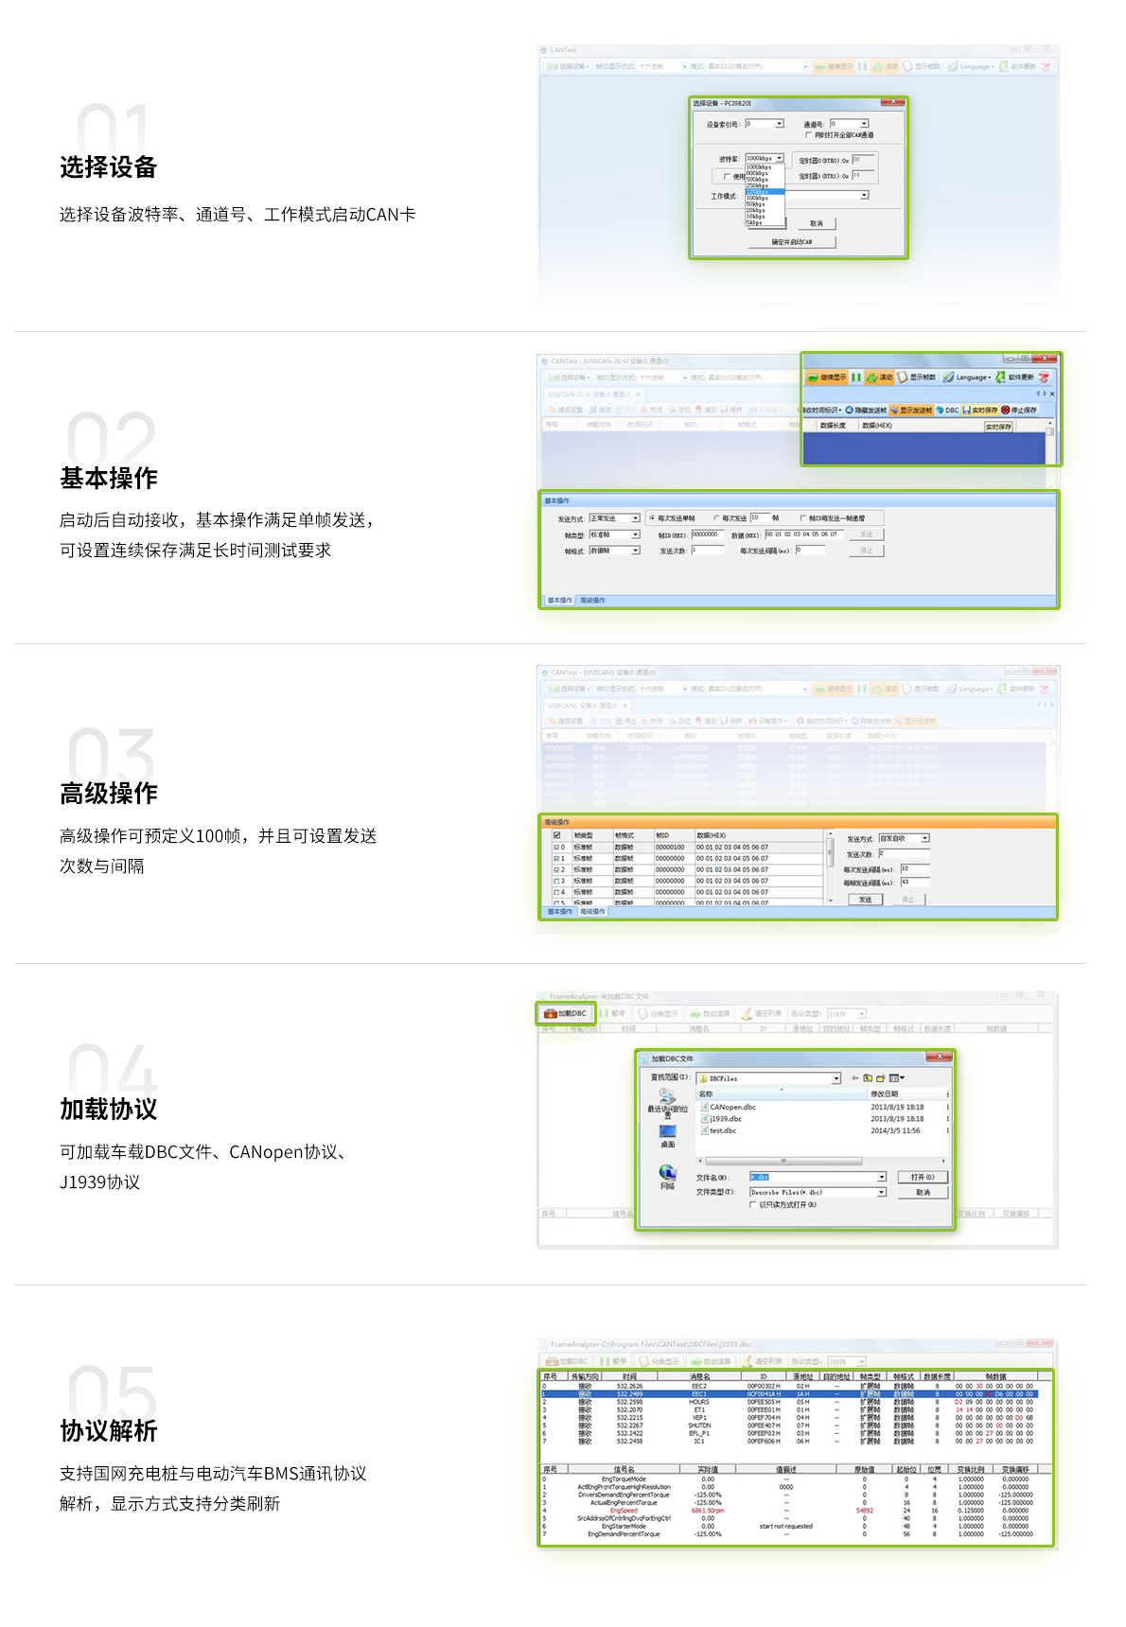Screen dimensions: 1126x1627
Task: Open 帧类型 dropdown showing 标准帧
Action: pos(636,534)
